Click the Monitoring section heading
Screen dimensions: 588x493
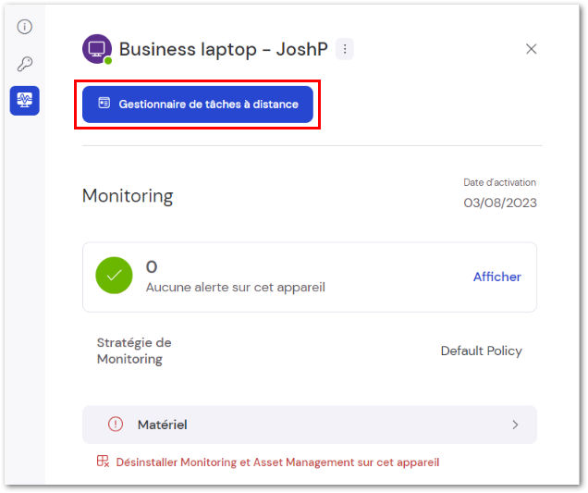128,196
